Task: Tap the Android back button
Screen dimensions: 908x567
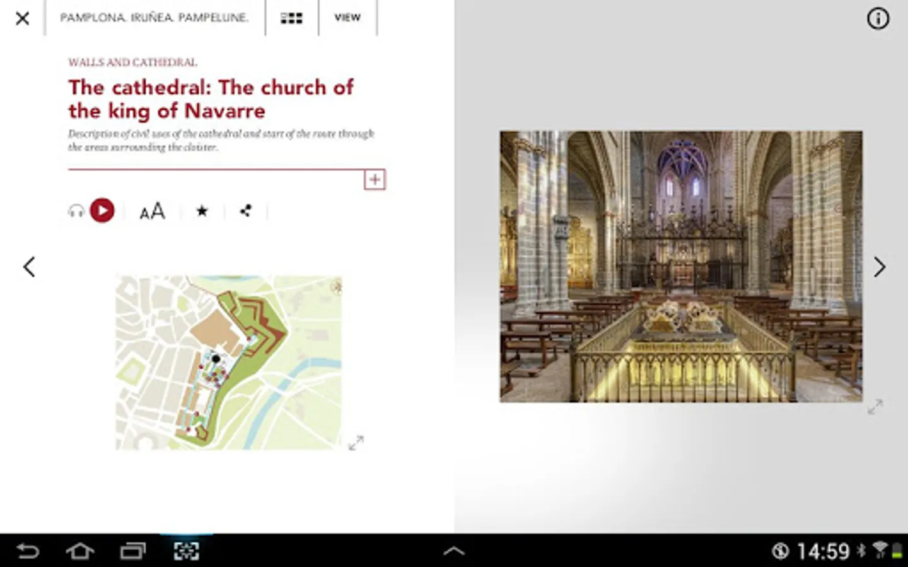Action: coord(28,551)
